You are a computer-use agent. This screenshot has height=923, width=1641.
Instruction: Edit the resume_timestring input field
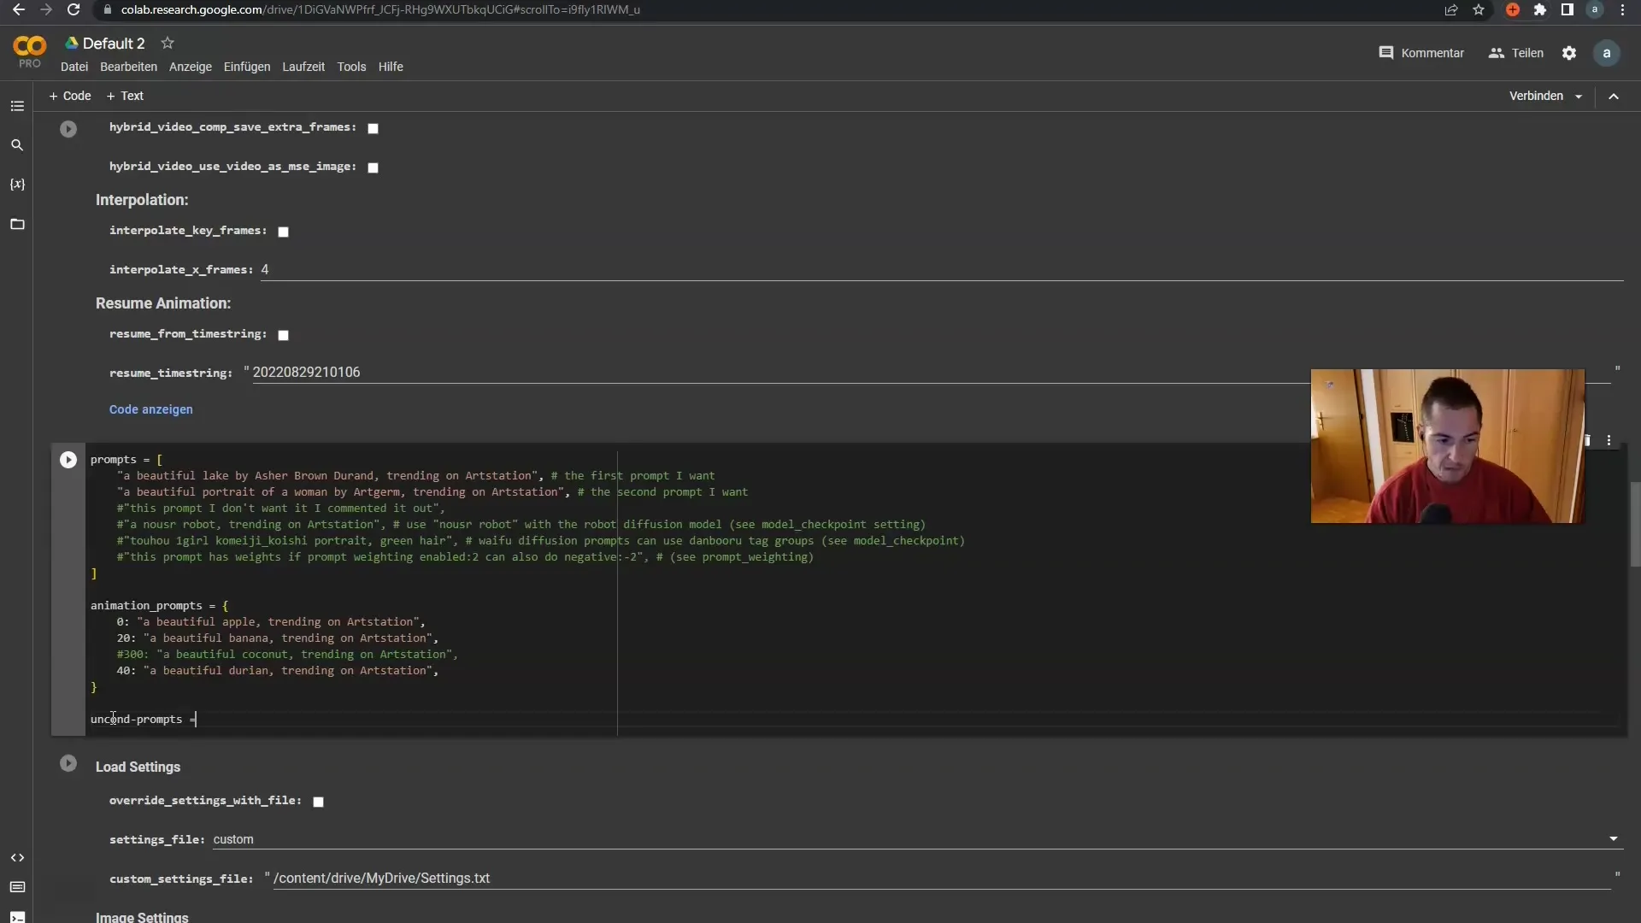point(932,373)
